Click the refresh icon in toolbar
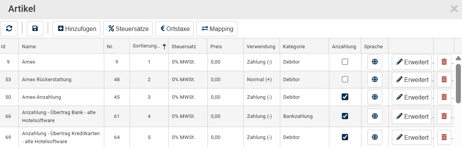Viewport: 462px width, 147px height. 9,29
